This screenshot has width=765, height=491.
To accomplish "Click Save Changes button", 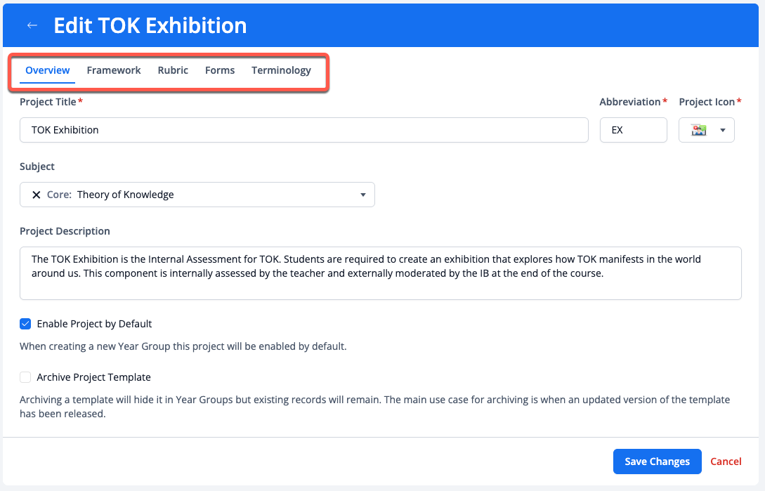I will (x=658, y=461).
